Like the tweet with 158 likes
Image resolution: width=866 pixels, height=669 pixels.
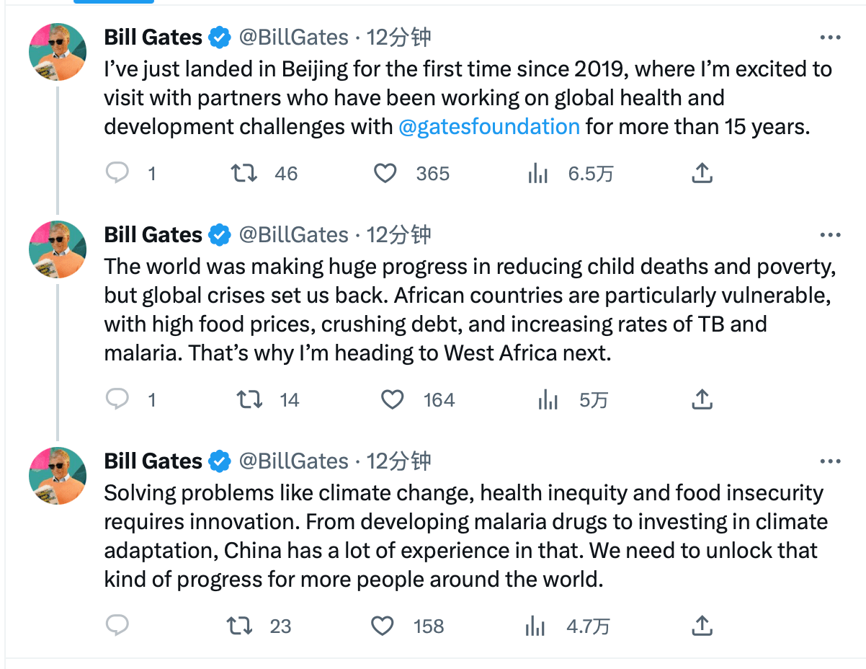(382, 626)
